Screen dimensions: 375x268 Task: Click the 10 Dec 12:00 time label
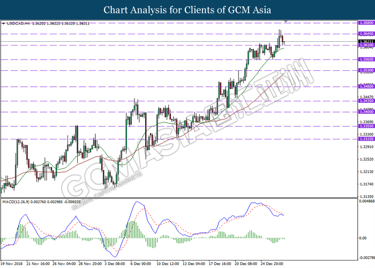point(168,264)
